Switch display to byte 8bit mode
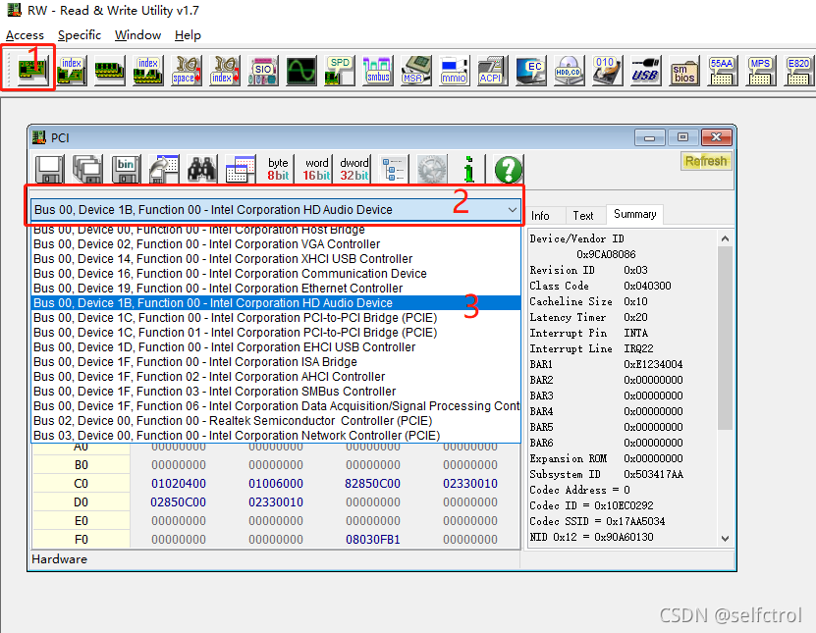 tap(278, 169)
